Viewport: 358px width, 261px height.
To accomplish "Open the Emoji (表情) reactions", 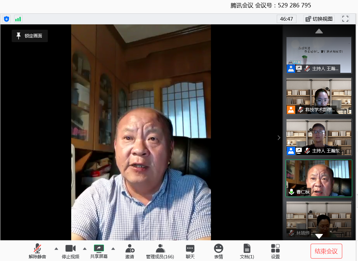I will pyautogui.click(x=219, y=251).
